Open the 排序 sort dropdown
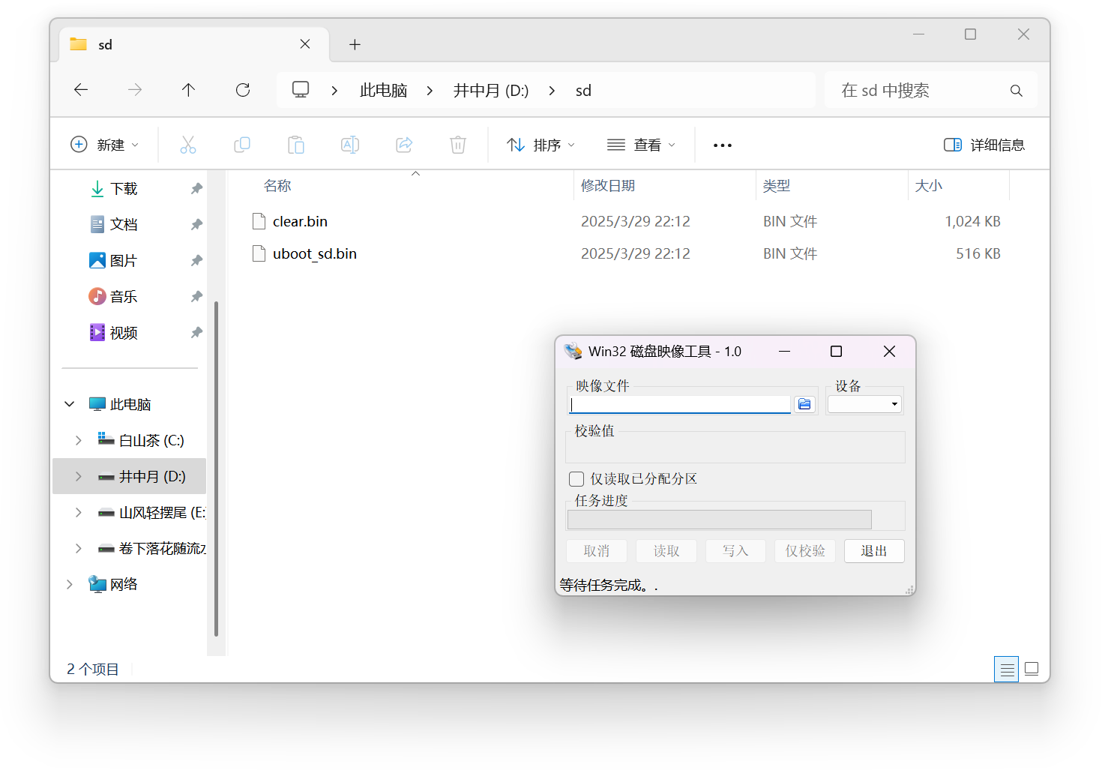This screenshot has height=776, width=1102. pyautogui.click(x=540, y=144)
